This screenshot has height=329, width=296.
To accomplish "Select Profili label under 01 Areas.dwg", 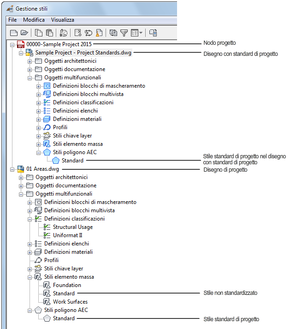I will 51,260.
